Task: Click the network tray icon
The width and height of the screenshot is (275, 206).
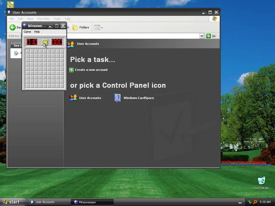Action: coord(250,202)
